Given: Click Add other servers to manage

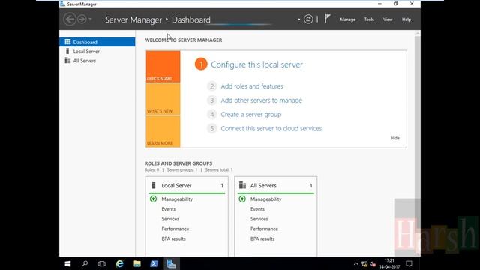Looking at the screenshot, I should coord(262,100).
